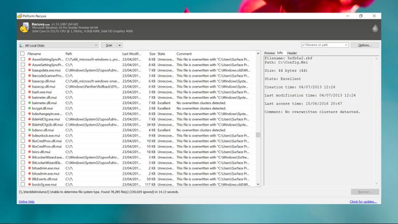398x224 pixels.
Task: Click the drive icon in All Local Disks box
Action: click(x=21, y=45)
